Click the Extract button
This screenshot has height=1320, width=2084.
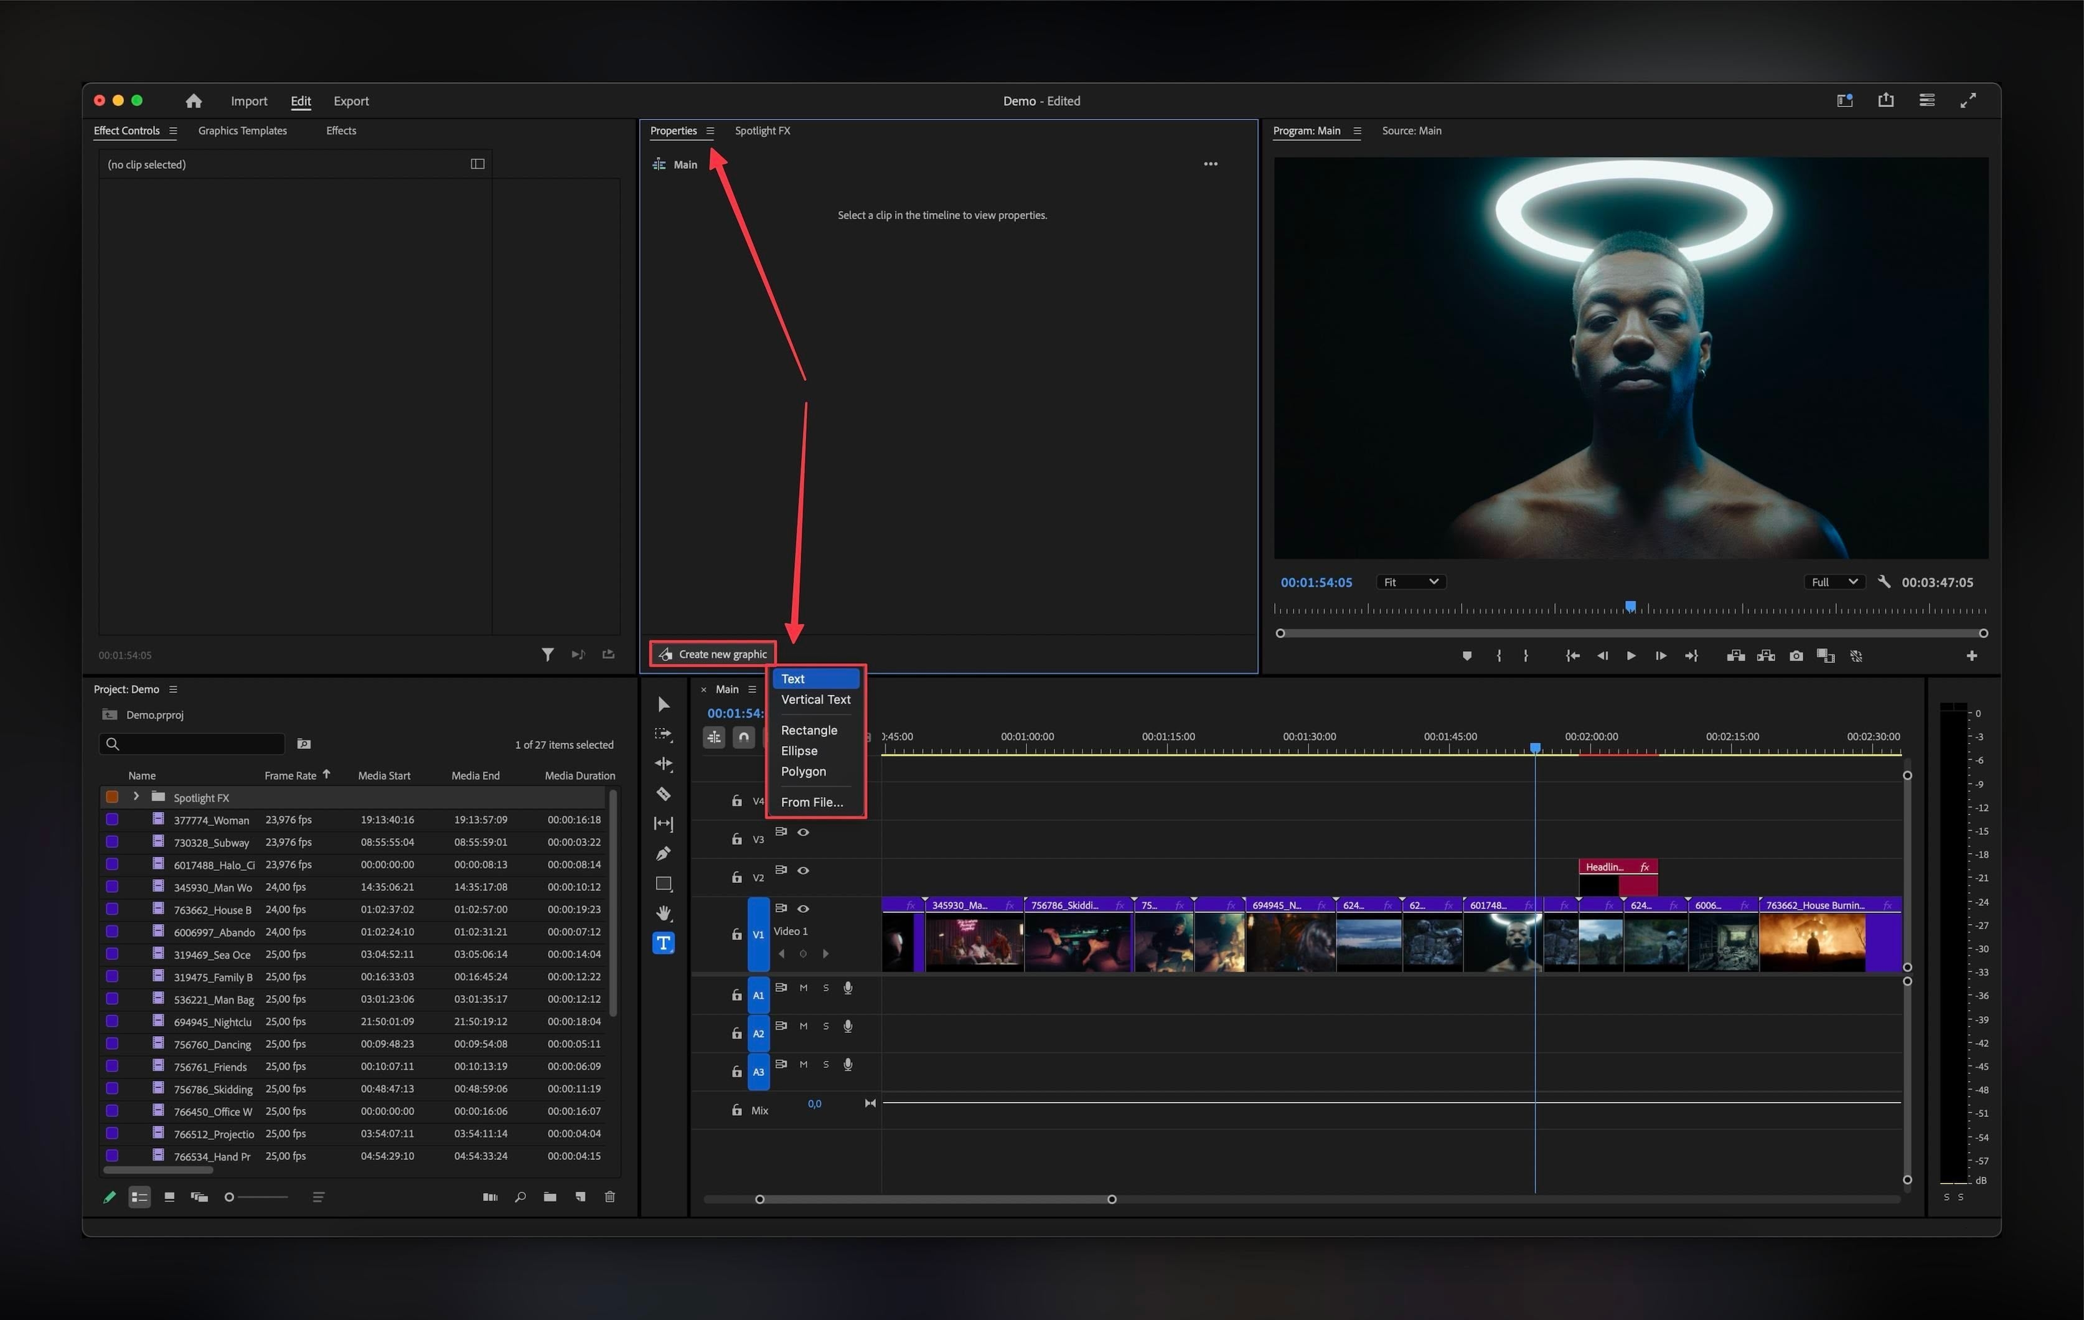[x=1765, y=656]
